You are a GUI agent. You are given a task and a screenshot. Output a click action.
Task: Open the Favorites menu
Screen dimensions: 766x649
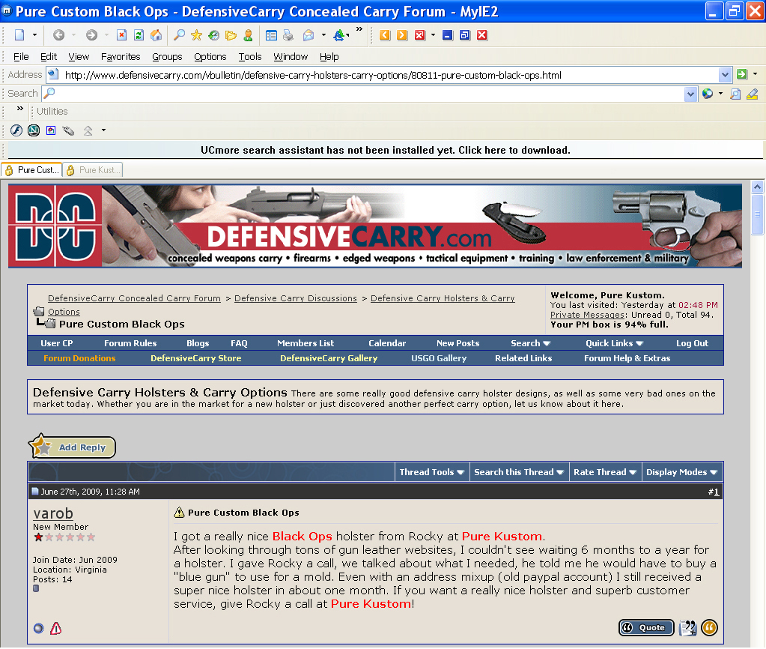coord(121,57)
